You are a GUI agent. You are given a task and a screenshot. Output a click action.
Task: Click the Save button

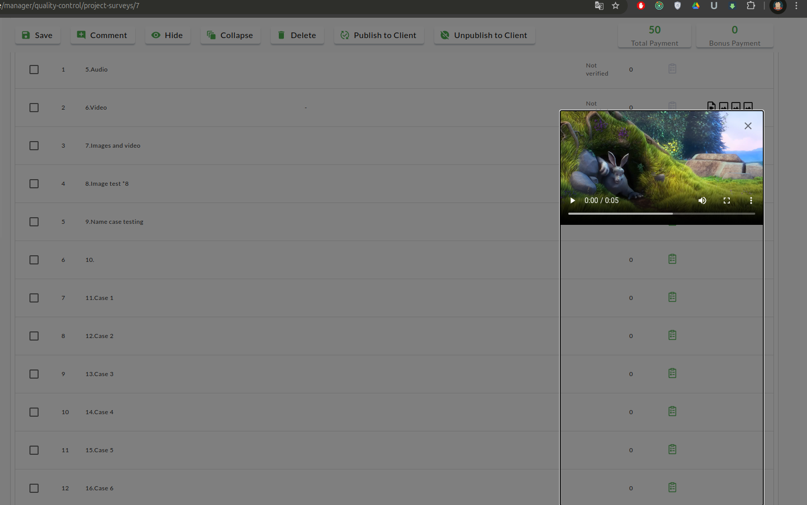point(38,35)
